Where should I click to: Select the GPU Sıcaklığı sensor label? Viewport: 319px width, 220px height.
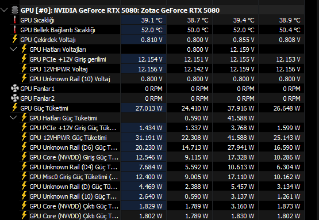[x=37, y=20]
